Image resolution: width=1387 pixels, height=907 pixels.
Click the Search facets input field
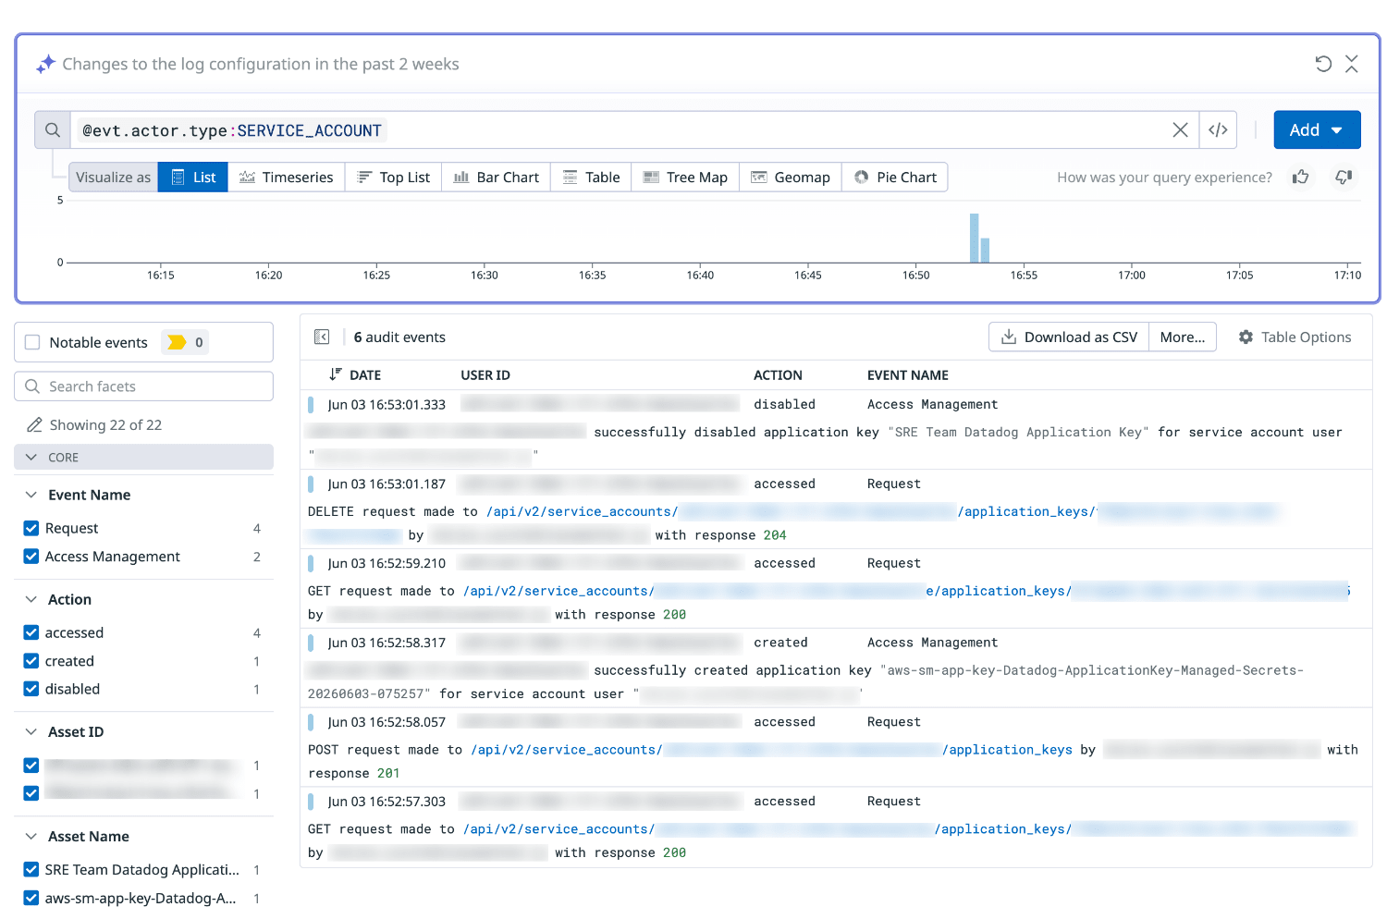(x=143, y=386)
